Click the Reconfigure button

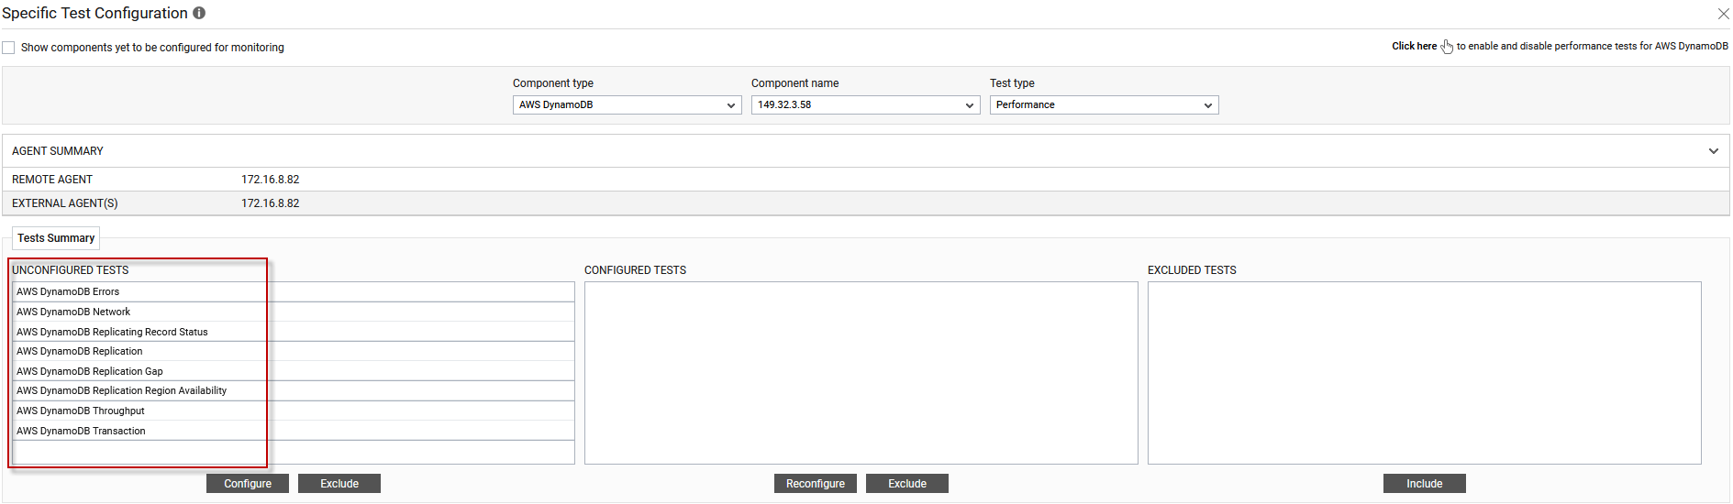point(816,484)
